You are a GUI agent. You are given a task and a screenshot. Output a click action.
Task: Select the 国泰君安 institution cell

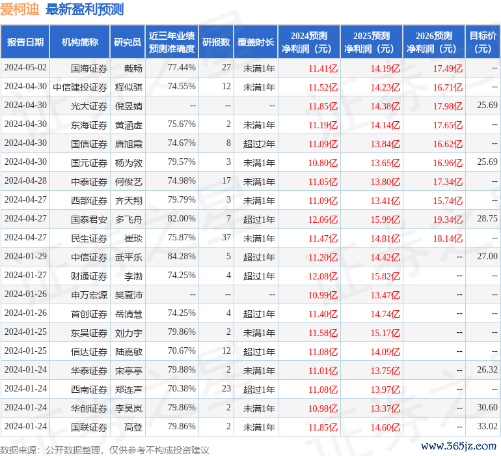tap(89, 219)
